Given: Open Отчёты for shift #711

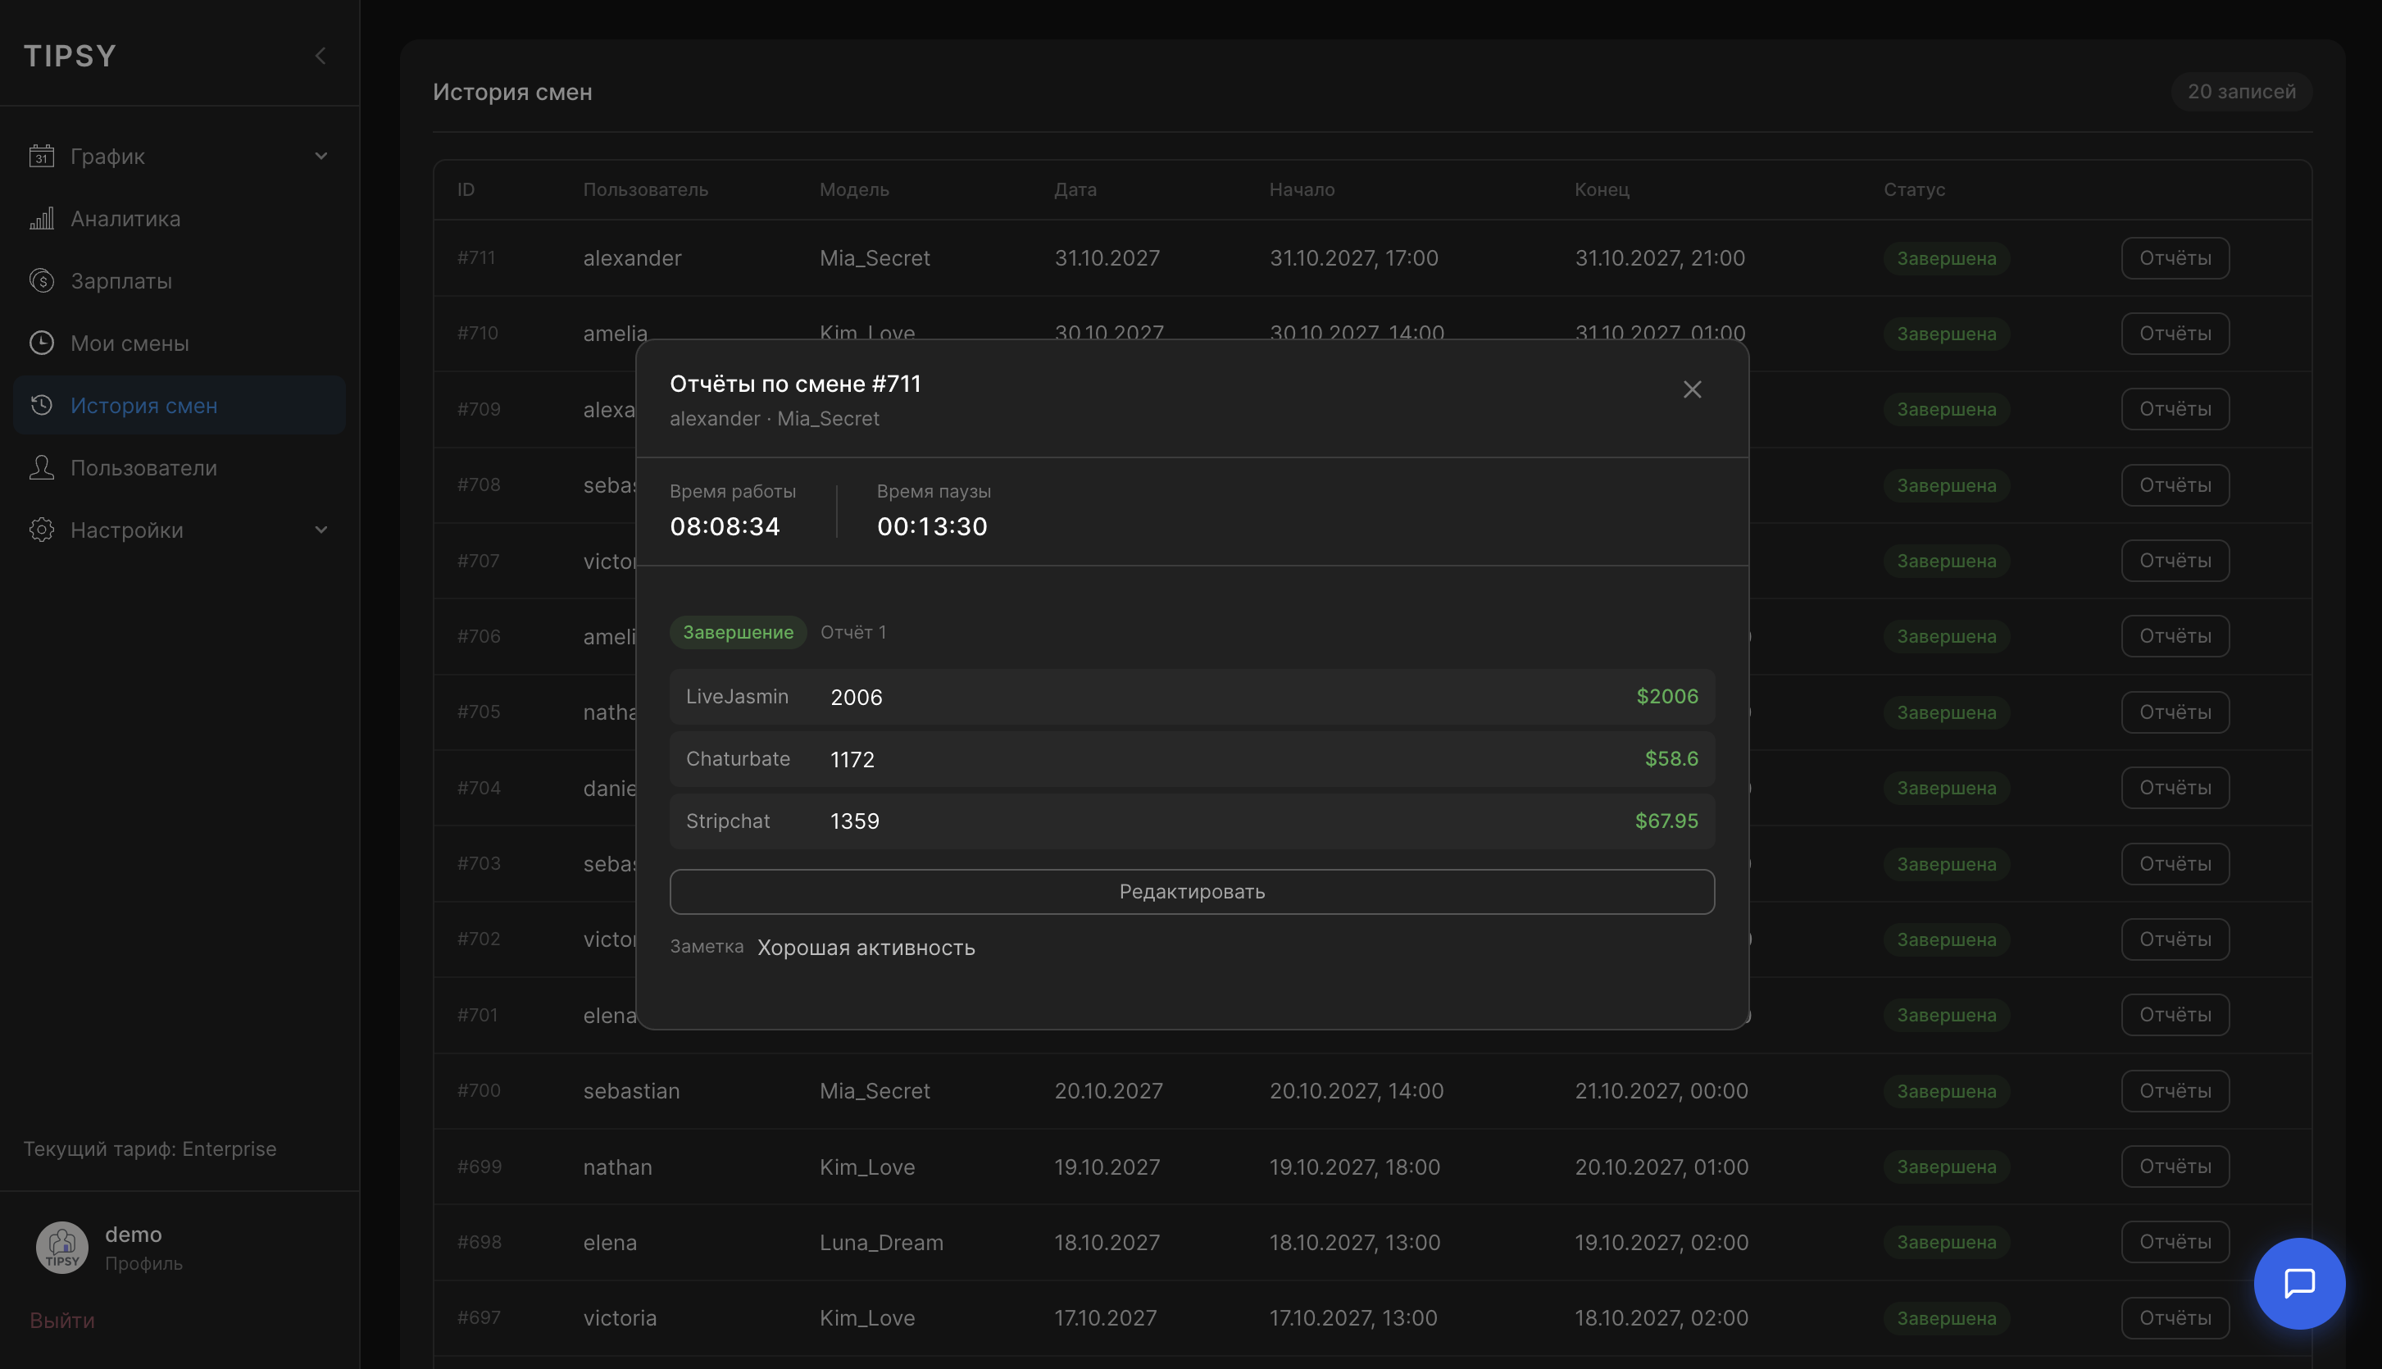Looking at the screenshot, I should tap(2175, 257).
